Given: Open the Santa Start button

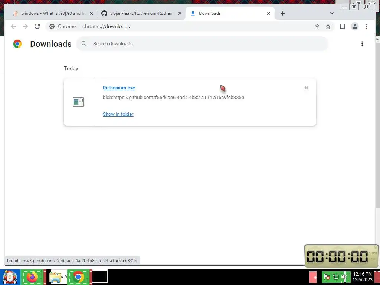Looking at the screenshot, I should pyautogui.click(x=10, y=277).
